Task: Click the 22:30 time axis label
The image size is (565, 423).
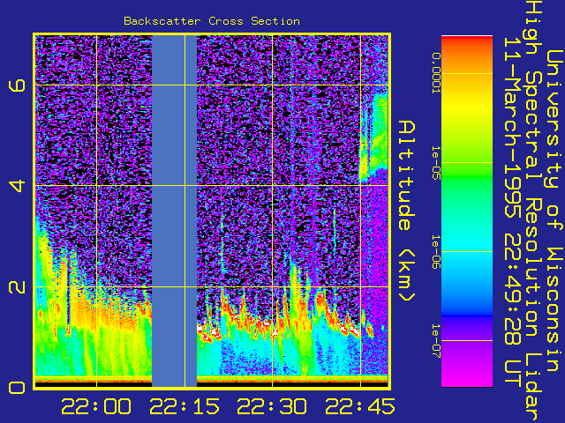Action: (272, 407)
